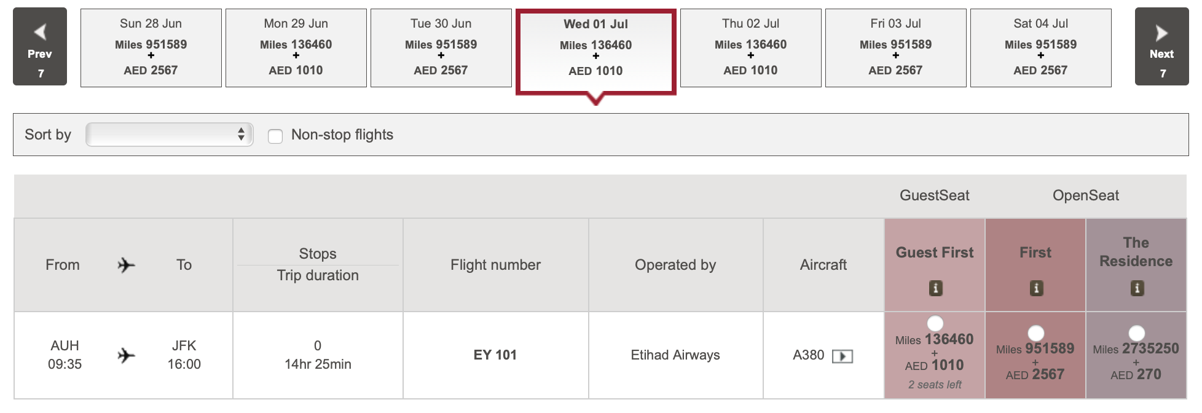The width and height of the screenshot is (1202, 413).
Task: Select Guest First fare 136460 miles
Action: (935, 323)
